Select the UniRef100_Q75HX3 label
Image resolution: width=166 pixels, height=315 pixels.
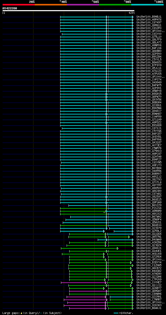click(x=149, y=151)
